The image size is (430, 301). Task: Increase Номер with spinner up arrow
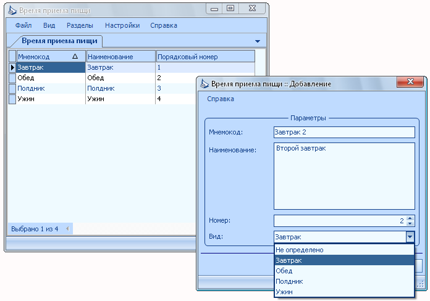410,218
